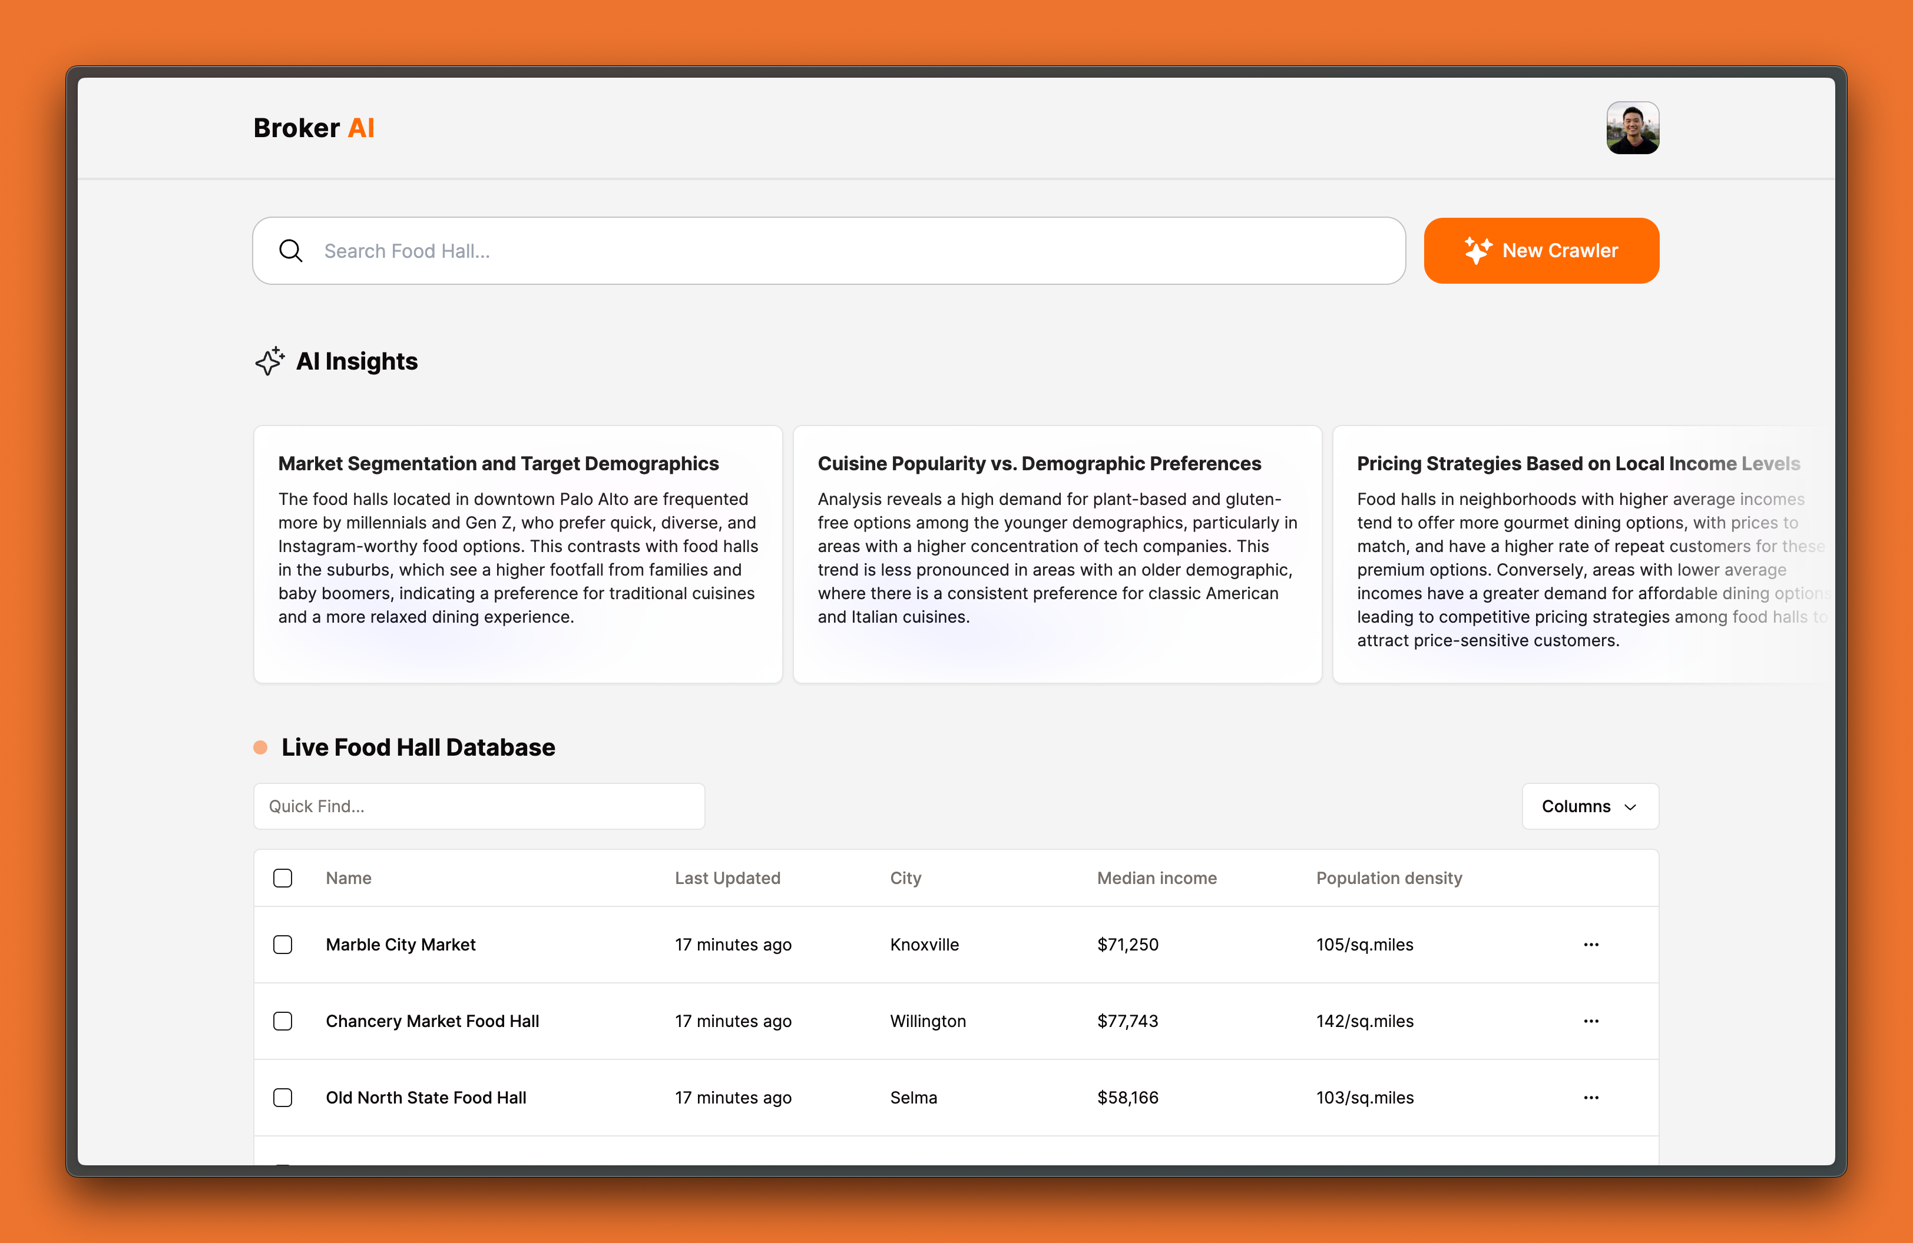Expand the Columns dropdown

(x=1589, y=806)
